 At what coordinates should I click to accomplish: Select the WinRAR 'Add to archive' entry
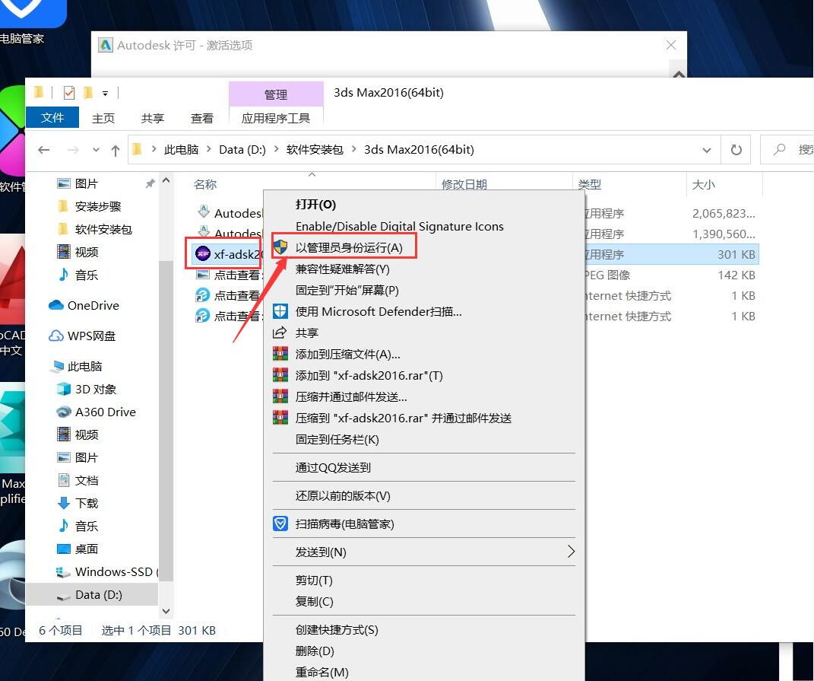click(x=347, y=354)
